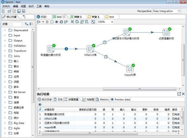
Task: Toggle the execution results pane icon
Action: 93,22
